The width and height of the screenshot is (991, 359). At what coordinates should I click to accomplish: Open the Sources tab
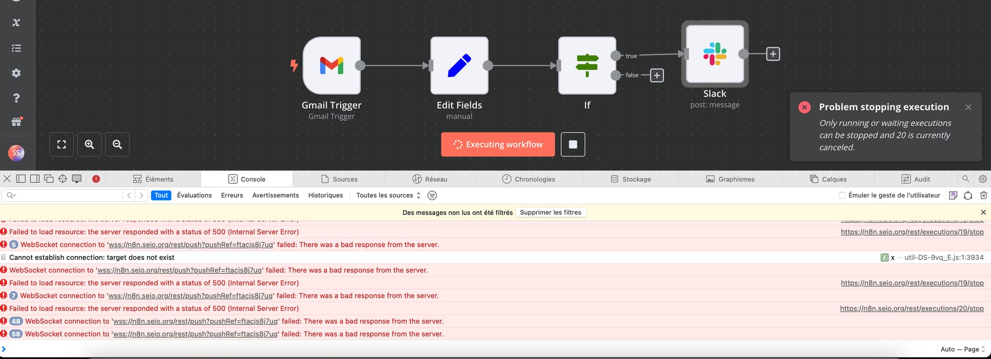tap(339, 179)
